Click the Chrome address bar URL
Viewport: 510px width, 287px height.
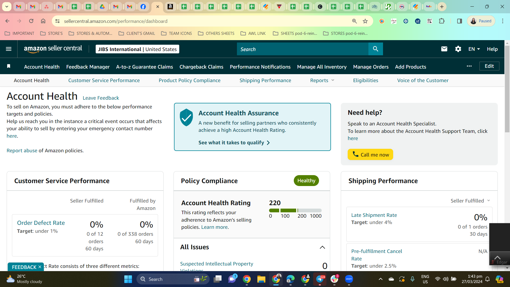(116, 21)
